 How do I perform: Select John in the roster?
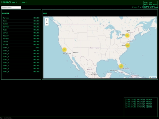point(21,21)
